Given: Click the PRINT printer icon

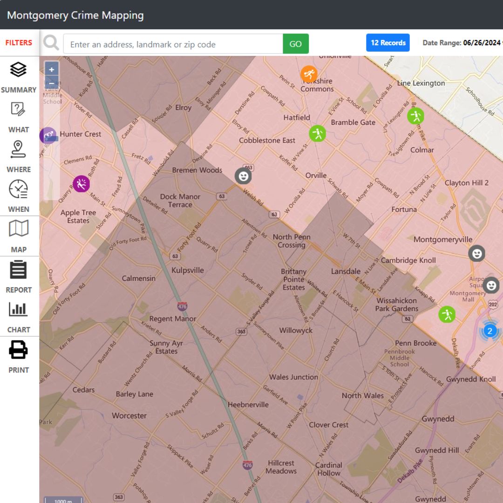Looking at the screenshot, I should point(19,357).
